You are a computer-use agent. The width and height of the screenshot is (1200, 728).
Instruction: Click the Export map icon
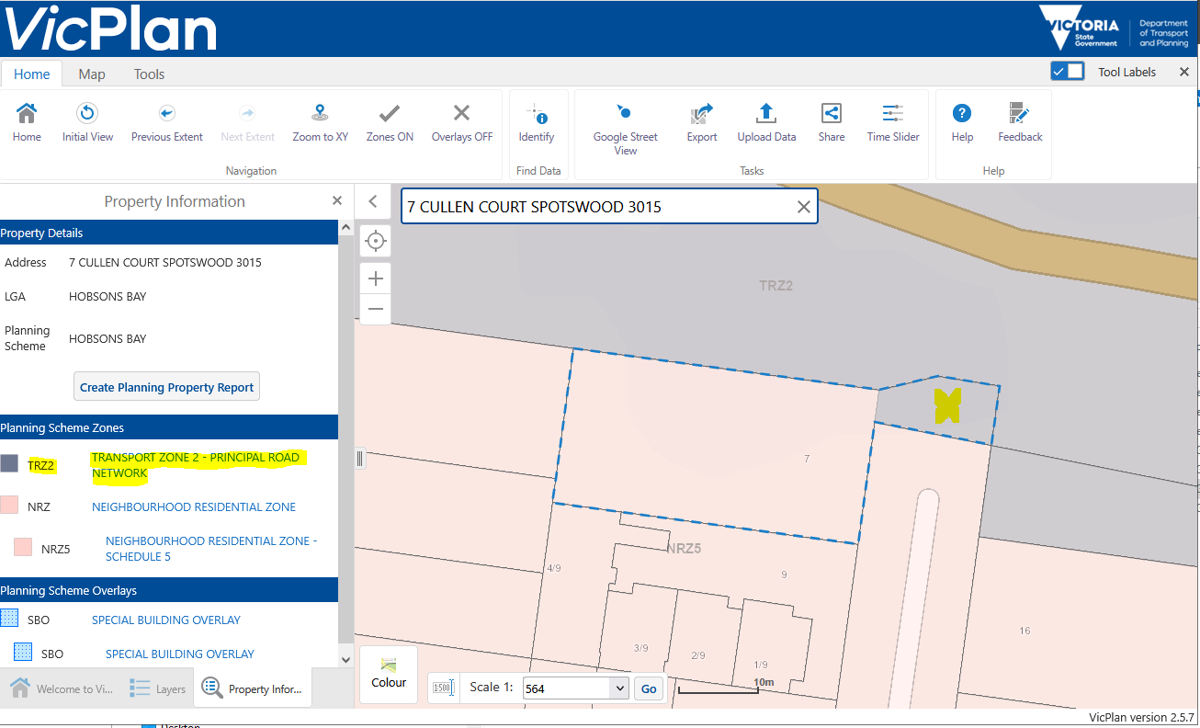tap(702, 114)
